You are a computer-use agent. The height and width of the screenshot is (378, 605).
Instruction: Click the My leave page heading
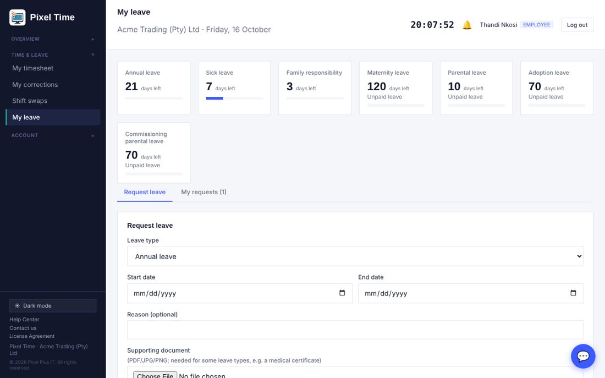134,12
